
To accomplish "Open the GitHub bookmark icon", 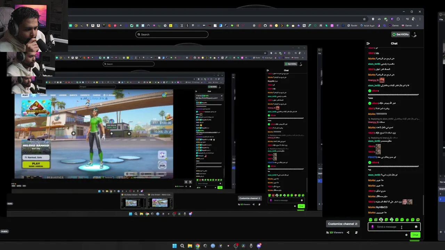I will pyautogui.click(x=265, y=25).
